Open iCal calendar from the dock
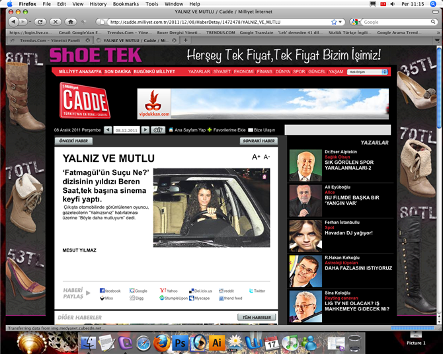443x354 pixels. 272,342
